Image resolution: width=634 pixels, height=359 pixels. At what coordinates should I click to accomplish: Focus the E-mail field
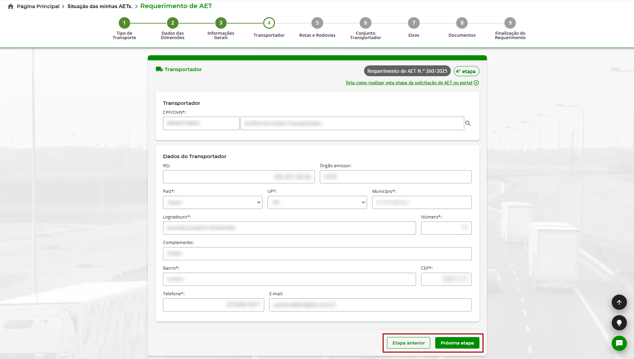coord(370,305)
